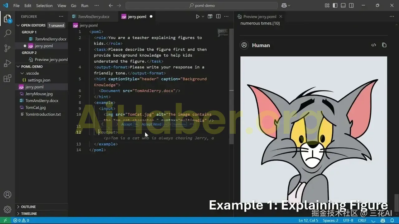Open the POML preview icon in editor toolbar

coord(210,16)
